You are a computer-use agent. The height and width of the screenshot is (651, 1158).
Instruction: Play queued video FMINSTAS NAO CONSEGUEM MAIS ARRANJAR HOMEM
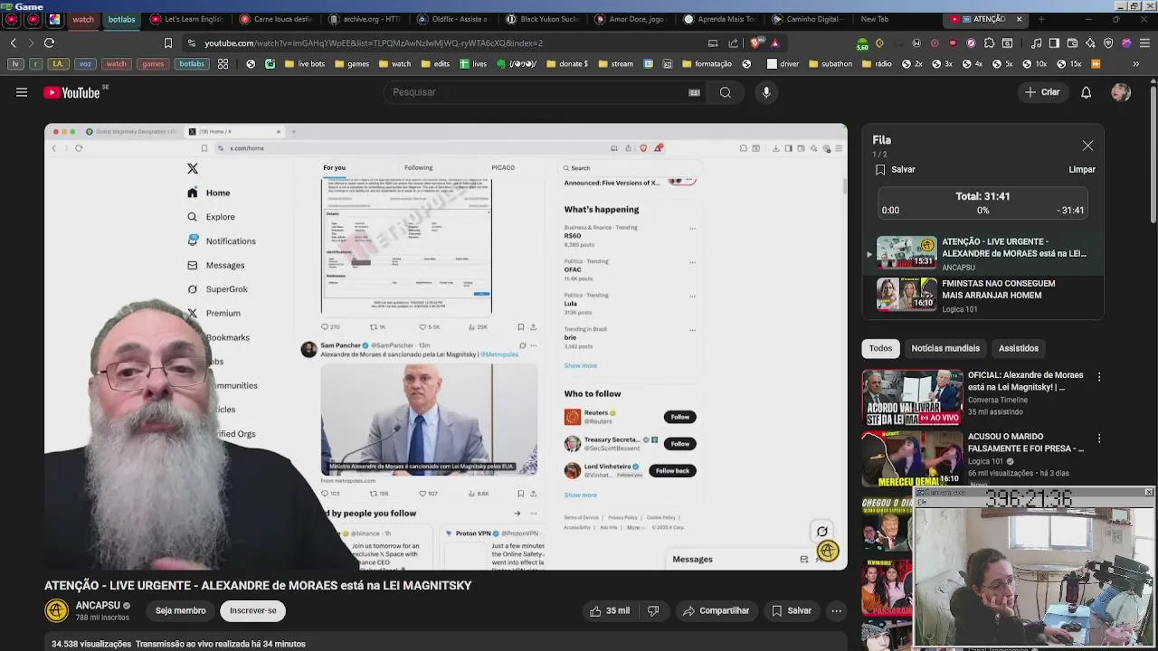click(986, 295)
